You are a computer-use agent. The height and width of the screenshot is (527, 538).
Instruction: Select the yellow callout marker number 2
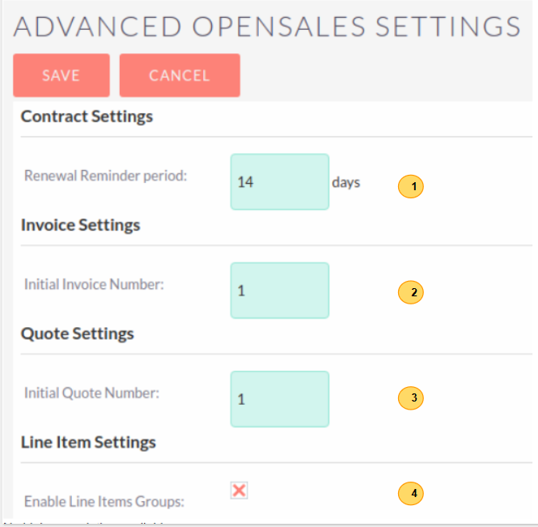(412, 293)
